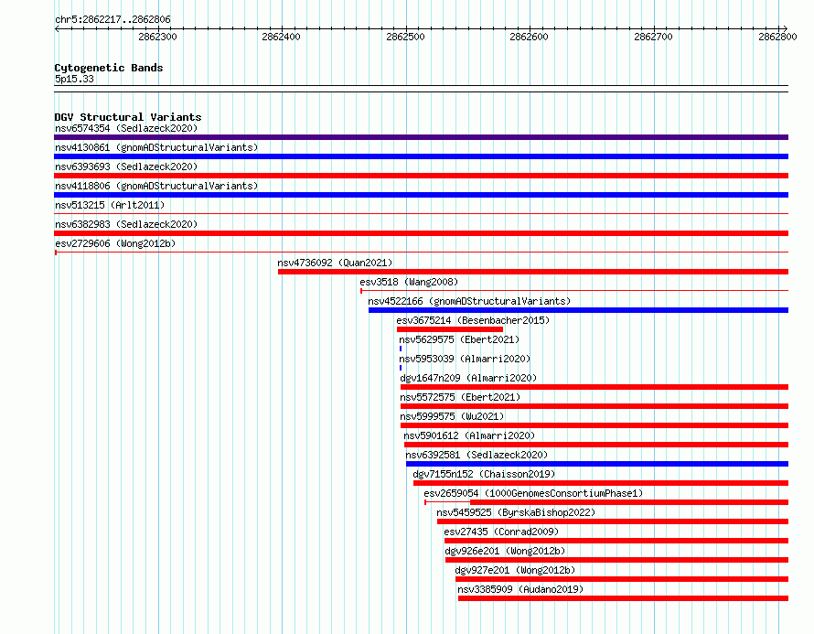Select the red nsv5572575 variant bar
814x634 pixels.
point(594,406)
